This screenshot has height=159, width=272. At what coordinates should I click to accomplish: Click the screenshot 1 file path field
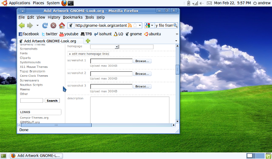[x=112, y=61]
